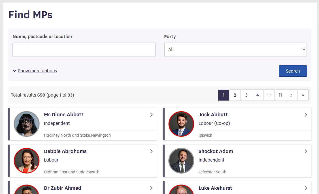The image size is (319, 194).
Task: Go to results page 3
Action: point(246,95)
